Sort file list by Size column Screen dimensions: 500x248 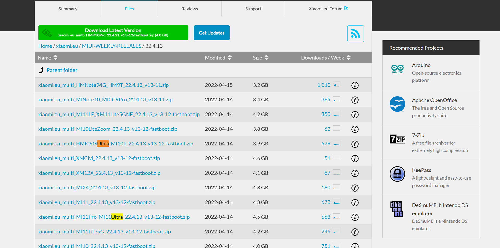(x=260, y=58)
